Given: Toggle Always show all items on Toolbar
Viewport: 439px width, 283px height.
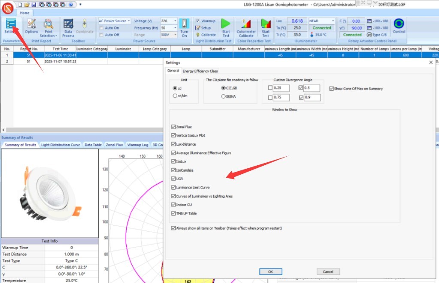Looking at the screenshot, I should point(173,228).
